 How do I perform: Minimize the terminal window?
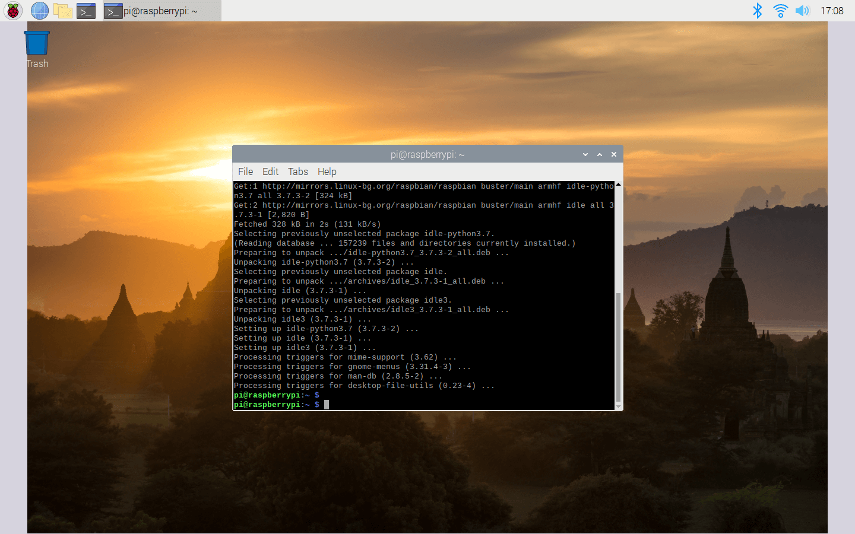point(585,154)
